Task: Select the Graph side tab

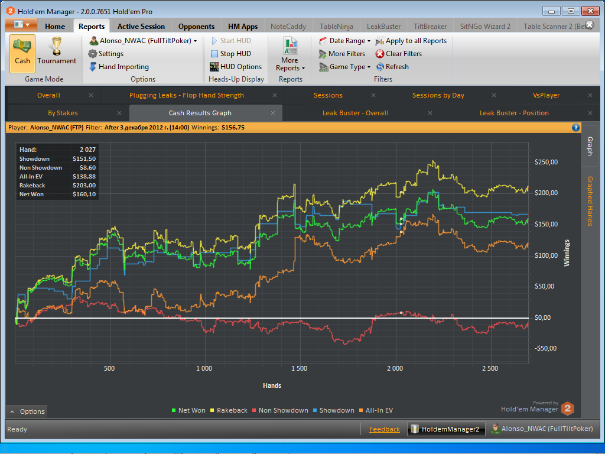Action: pyautogui.click(x=590, y=146)
